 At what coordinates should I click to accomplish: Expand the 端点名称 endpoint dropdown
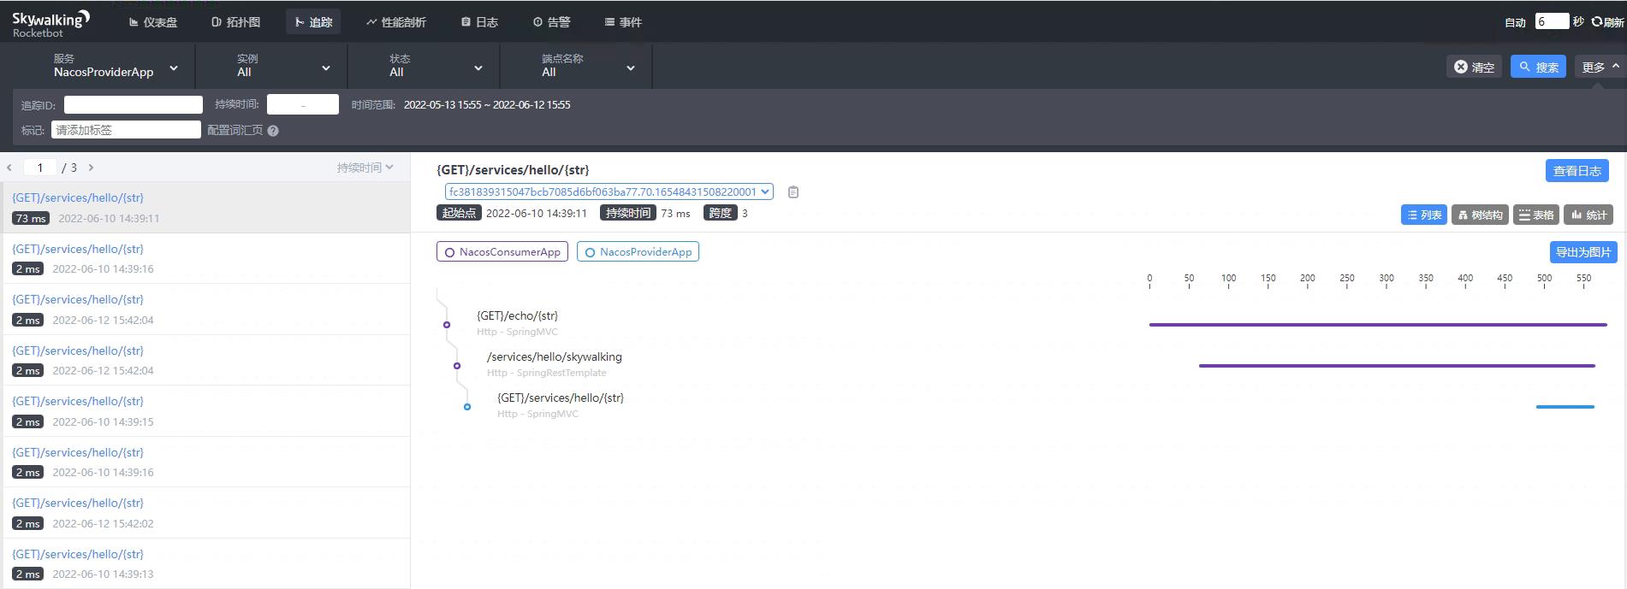point(587,66)
